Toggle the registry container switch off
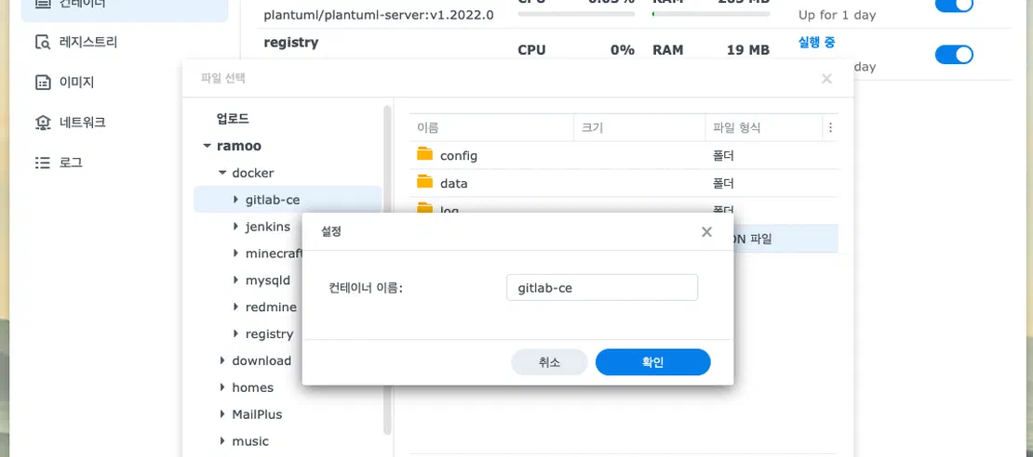Image resolution: width=1033 pixels, height=457 pixels. (x=954, y=55)
